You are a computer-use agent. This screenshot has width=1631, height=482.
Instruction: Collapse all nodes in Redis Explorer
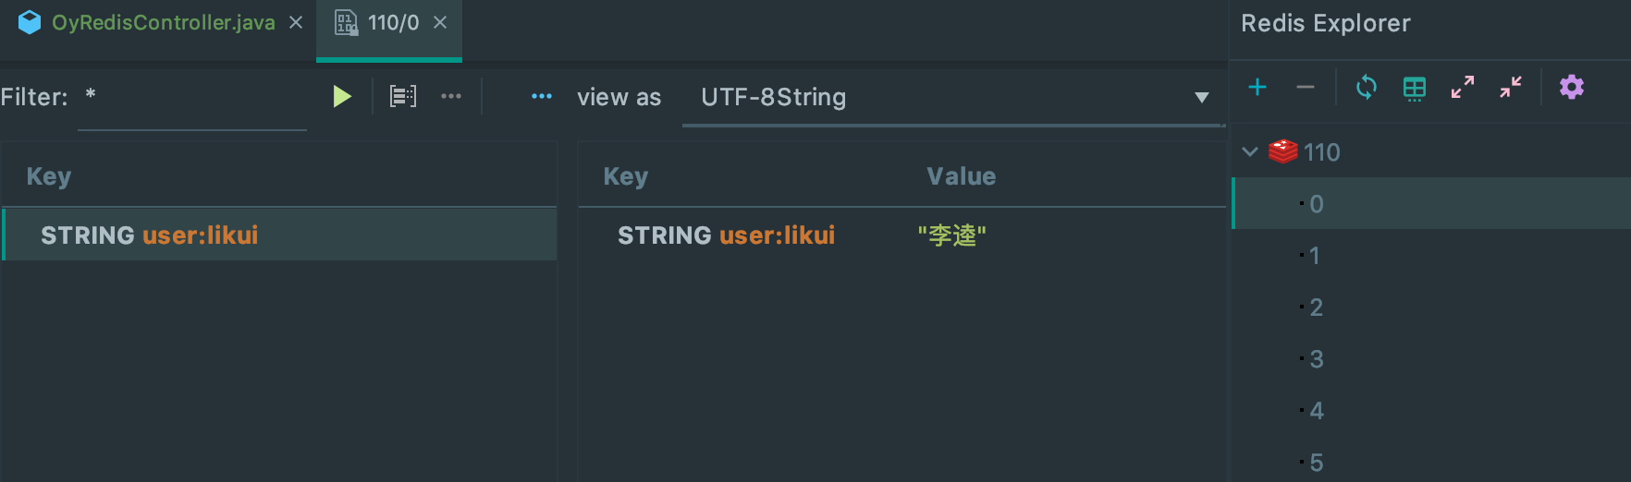[x=1511, y=87]
